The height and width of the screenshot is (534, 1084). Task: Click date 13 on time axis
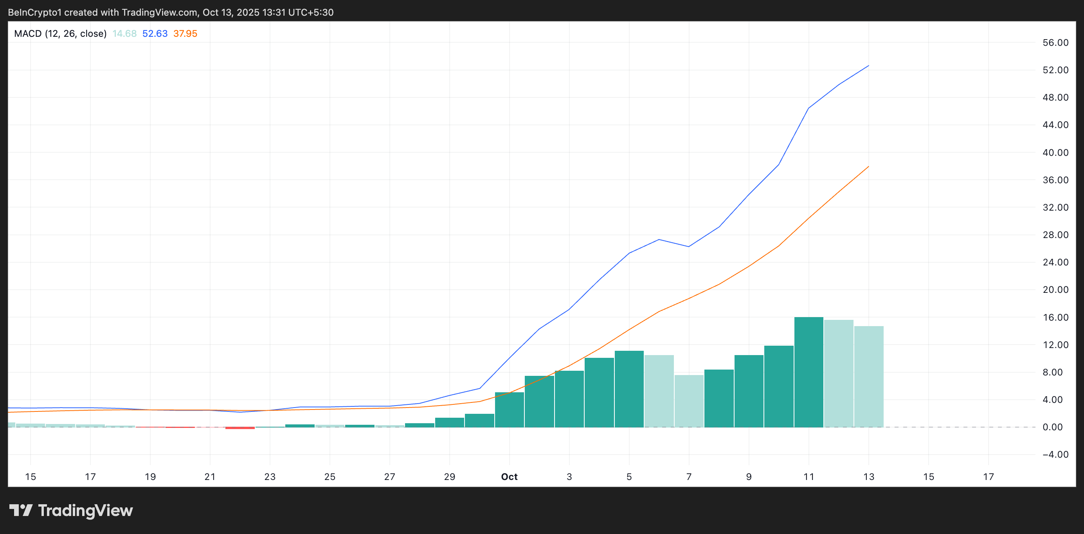pyautogui.click(x=868, y=477)
